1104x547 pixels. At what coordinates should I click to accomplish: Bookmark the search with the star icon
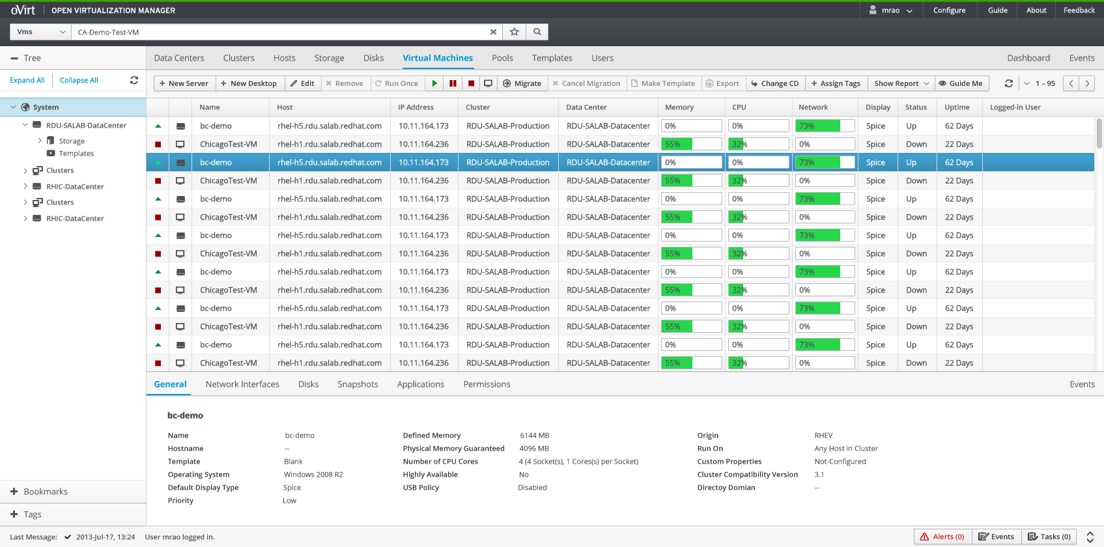coord(515,32)
